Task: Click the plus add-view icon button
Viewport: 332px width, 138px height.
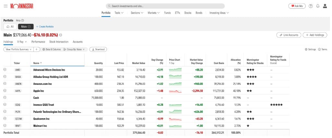Action: tap(37, 49)
